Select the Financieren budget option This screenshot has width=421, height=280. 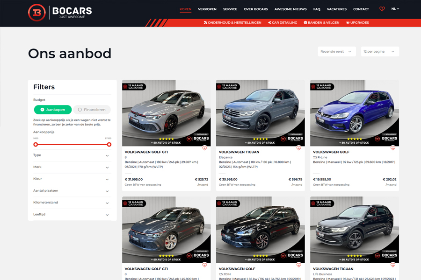click(92, 110)
